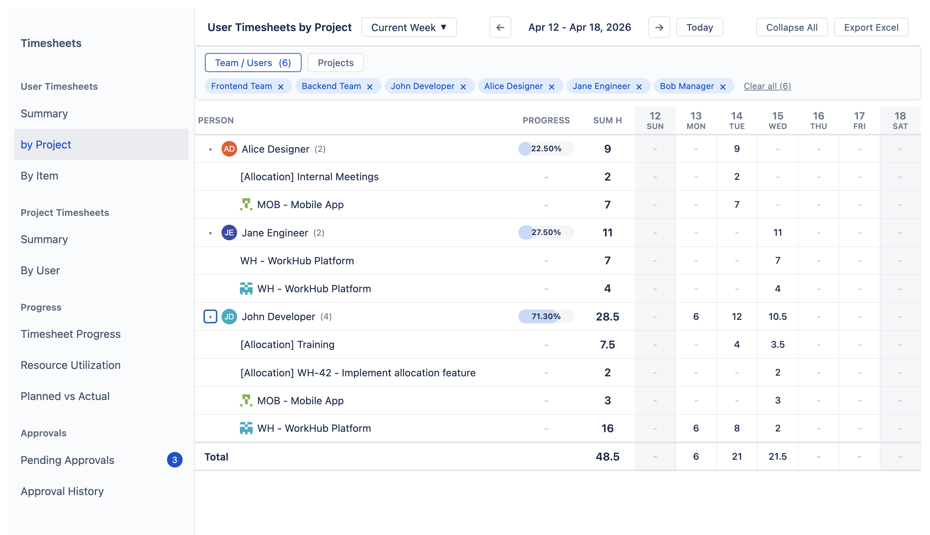Open the Current Week period dropdown
This screenshot has width=930, height=535.
tap(409, 27)
